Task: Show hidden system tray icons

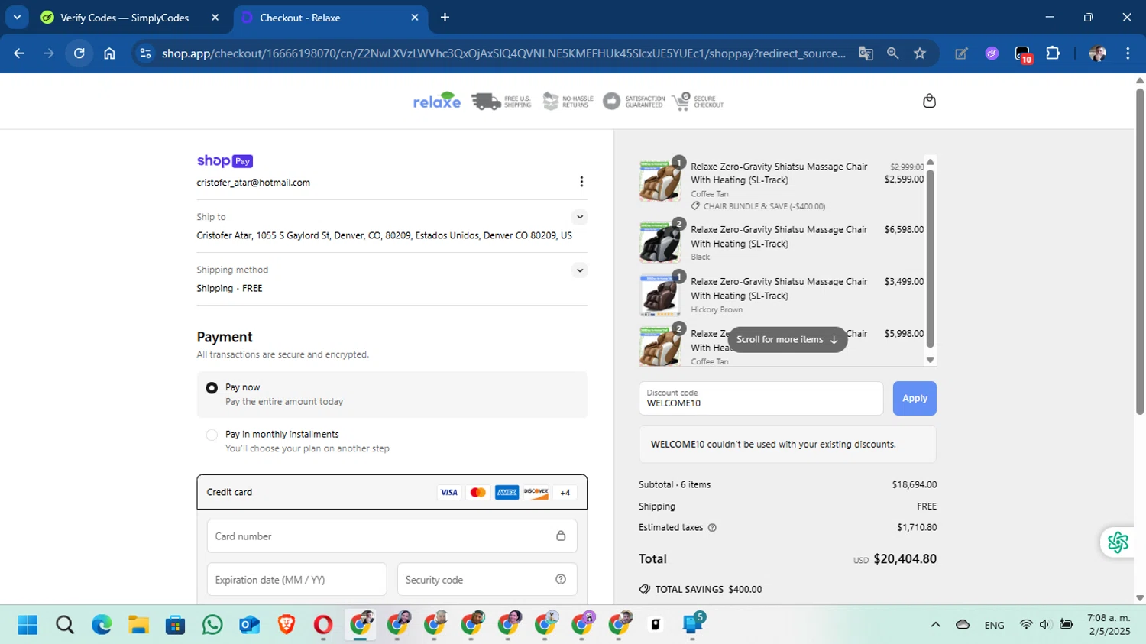Action: pos(935,625)
